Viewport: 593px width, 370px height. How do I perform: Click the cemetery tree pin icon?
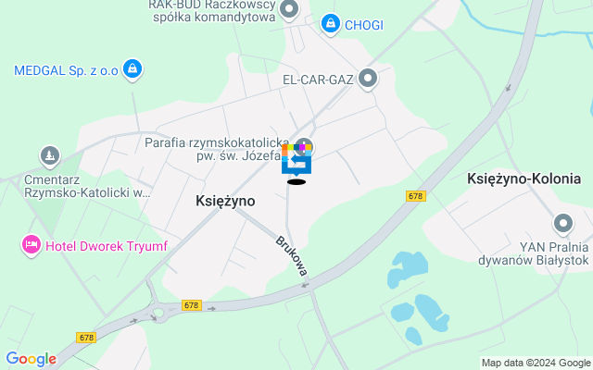50,156
